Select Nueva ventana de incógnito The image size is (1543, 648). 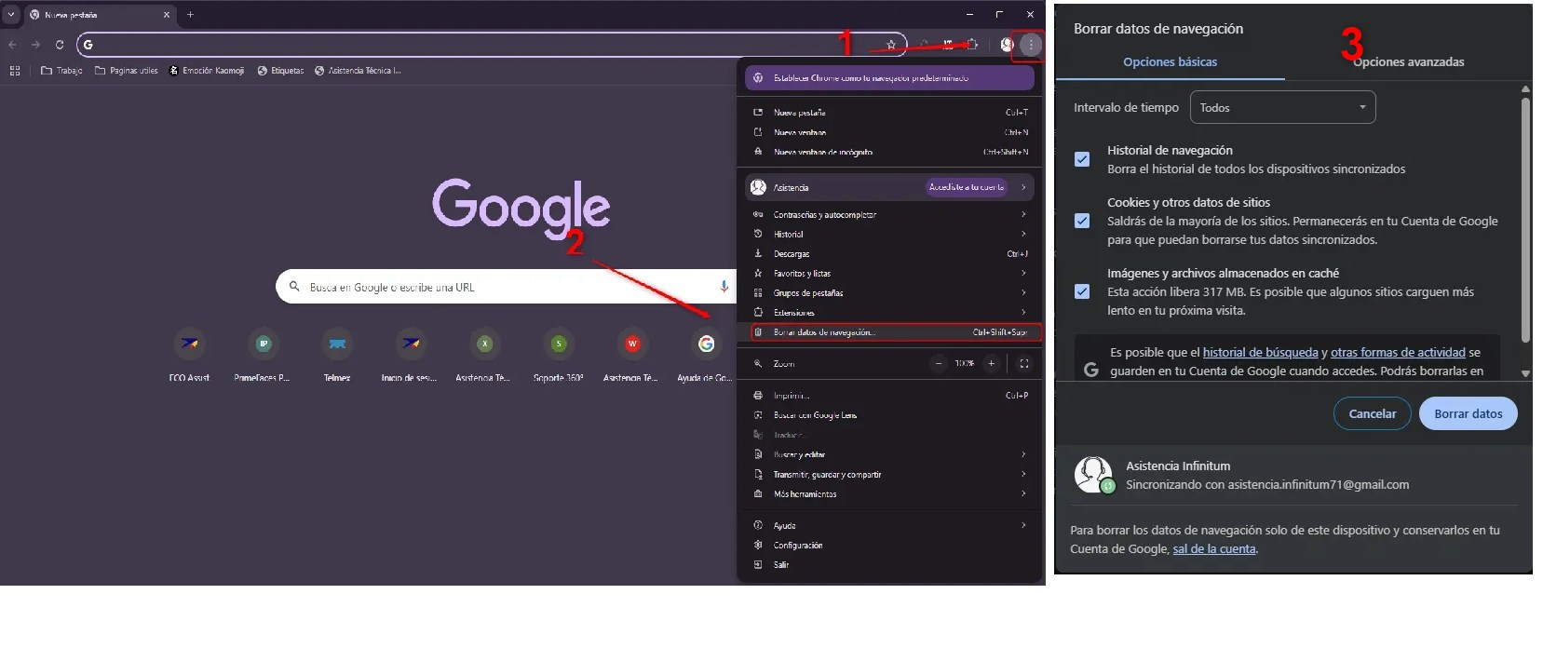click(889, 152)
